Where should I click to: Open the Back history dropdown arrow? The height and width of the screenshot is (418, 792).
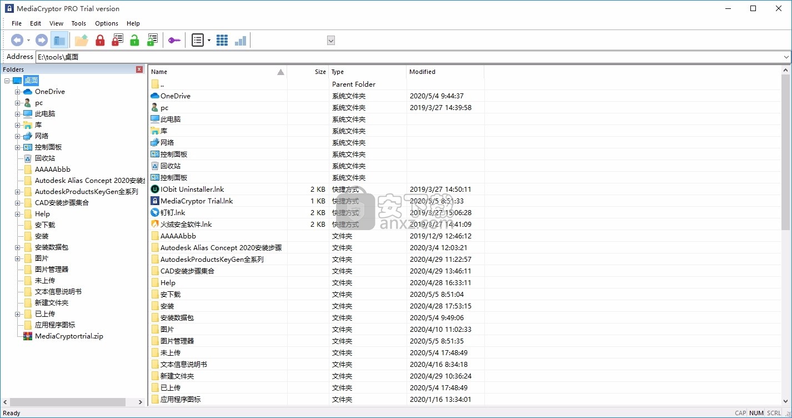[x=28, y=41]
